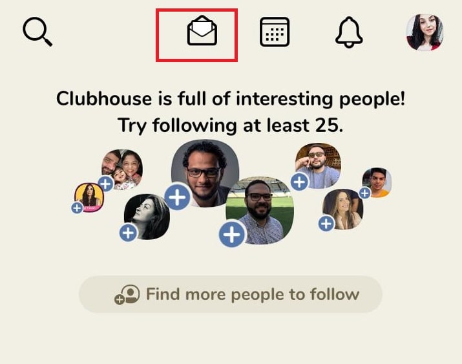Open the invites envelope icon
This screenshot has width=462, height=364.
tap(202, 30)
